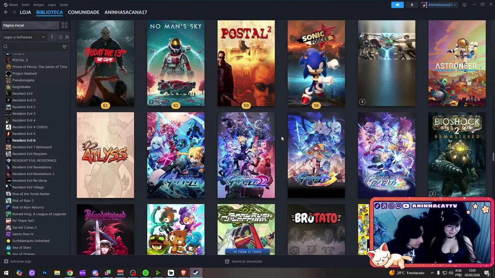
Task: Open the ANINHASACANA17 profile tab
Action: tap(126, 12)
